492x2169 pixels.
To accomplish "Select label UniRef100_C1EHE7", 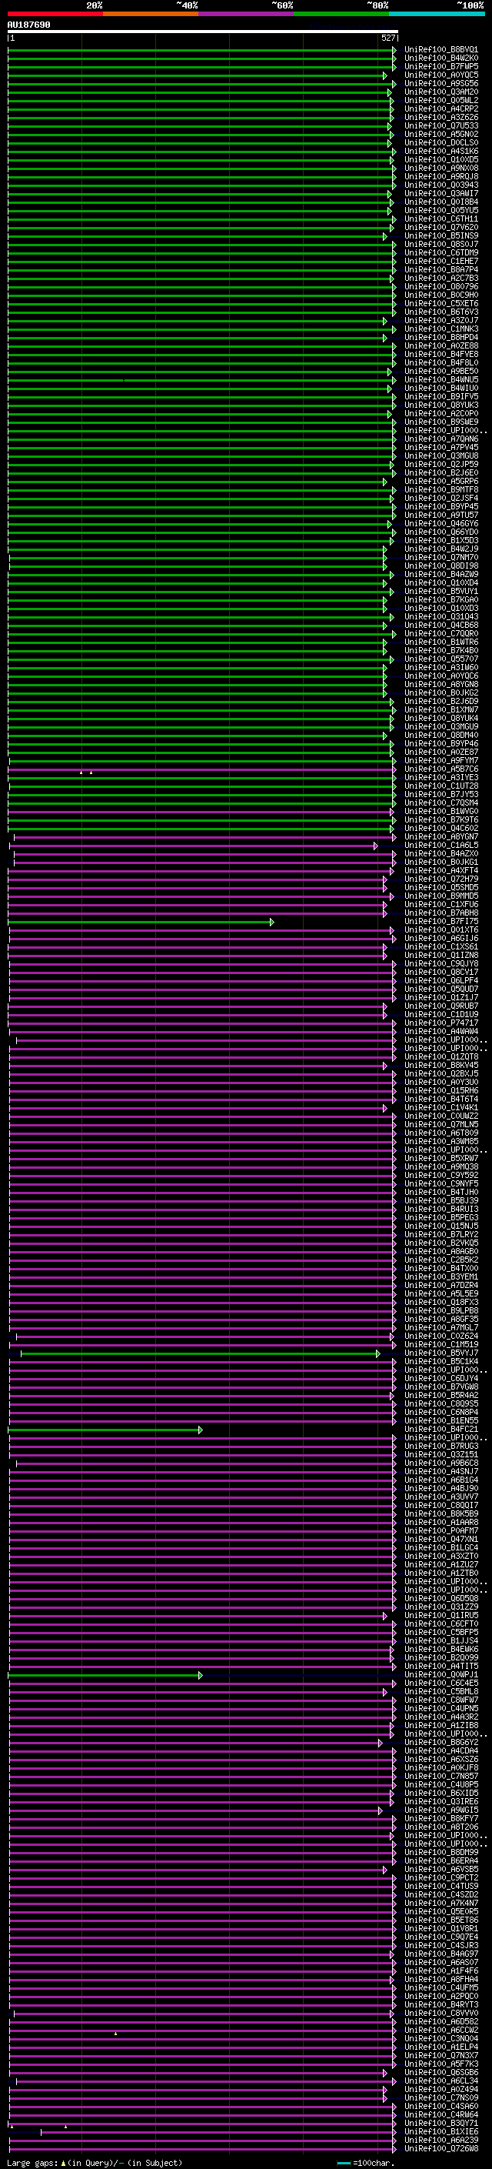I will pyautogui.click(x=440, y=261).
